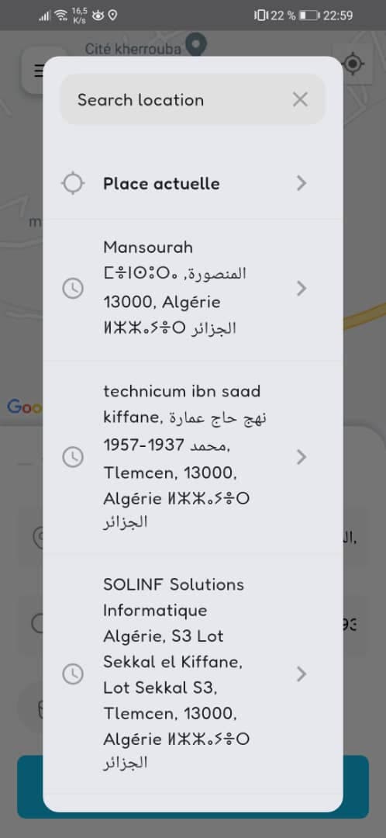Tap the Search location input field
This screenshot has height=838, width=386.
click(192, 99)
